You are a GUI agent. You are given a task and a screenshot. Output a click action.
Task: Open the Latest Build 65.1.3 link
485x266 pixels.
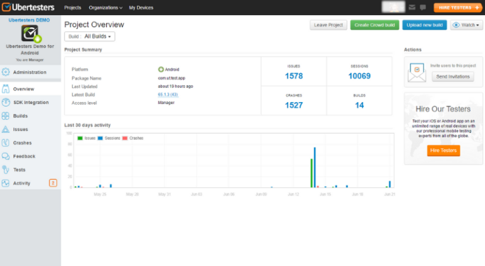coord(167,95)
